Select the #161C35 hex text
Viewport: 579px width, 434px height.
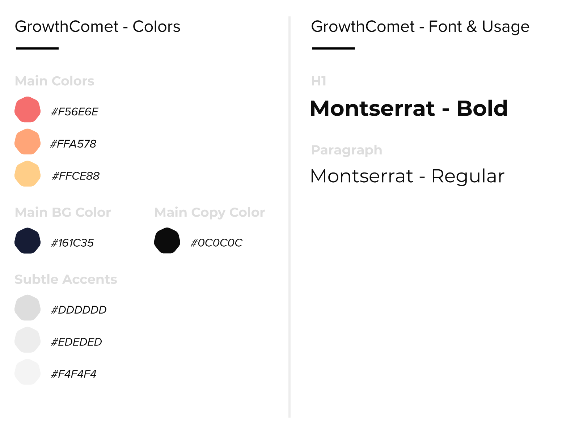coord(72,243)
